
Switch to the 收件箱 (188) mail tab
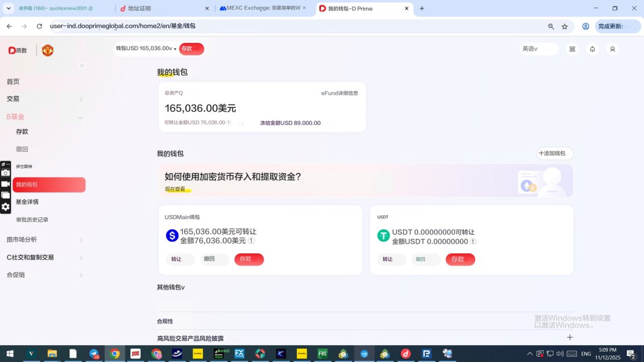[x=57, y=8]
